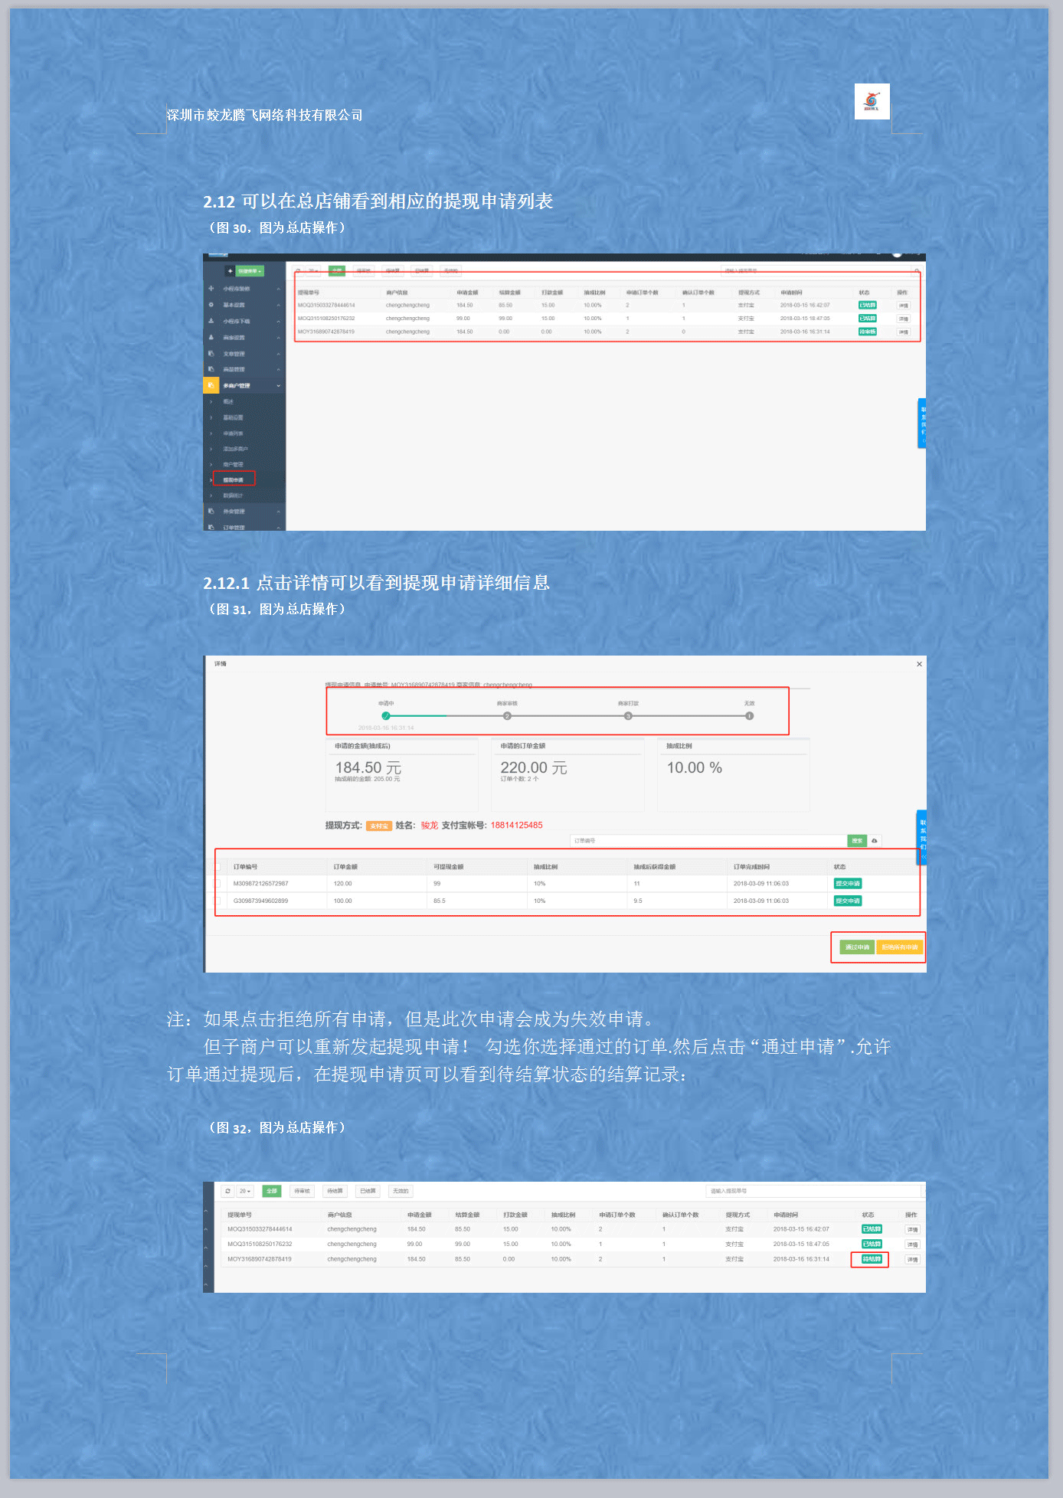Viewport: 1063px width, 1498px height.
Task: Click 提现申请 in the left sidebar
Action: coord(234,479)
